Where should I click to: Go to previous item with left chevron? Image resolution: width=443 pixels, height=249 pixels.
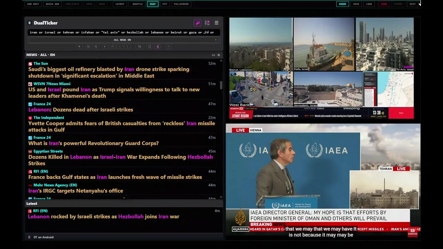tap(120, 46)
